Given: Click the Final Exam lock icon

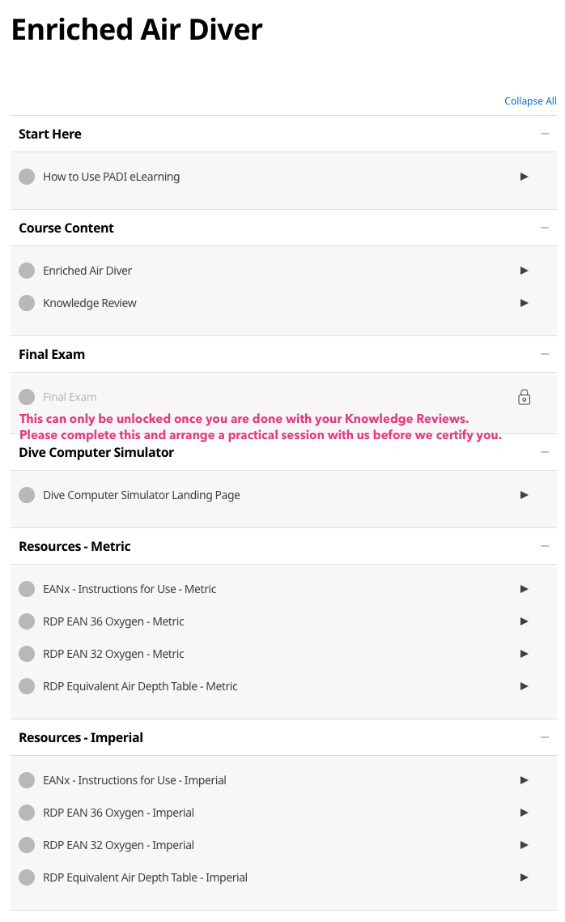Looking at the screenshot, I should [524, 398].
